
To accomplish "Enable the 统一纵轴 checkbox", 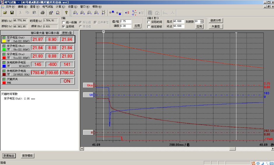I will (x=64, y=22).
